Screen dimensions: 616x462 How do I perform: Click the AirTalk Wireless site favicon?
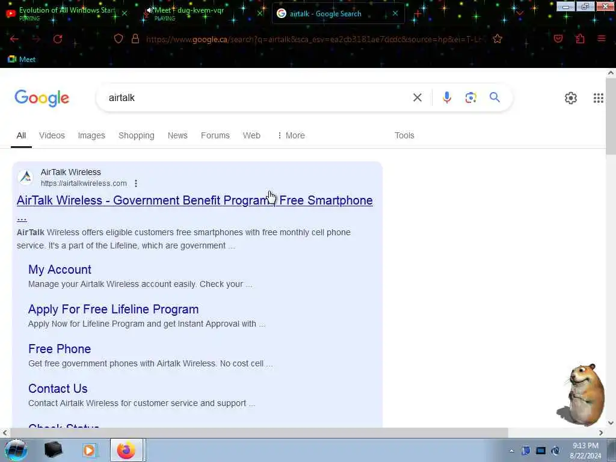click(x=26, y=177)
